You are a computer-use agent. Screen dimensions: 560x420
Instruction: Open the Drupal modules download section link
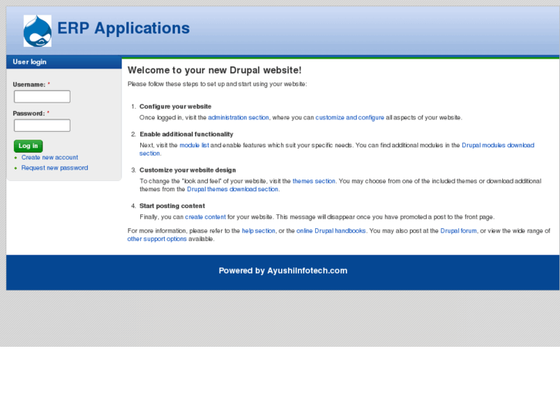click(x=498, y=145)
